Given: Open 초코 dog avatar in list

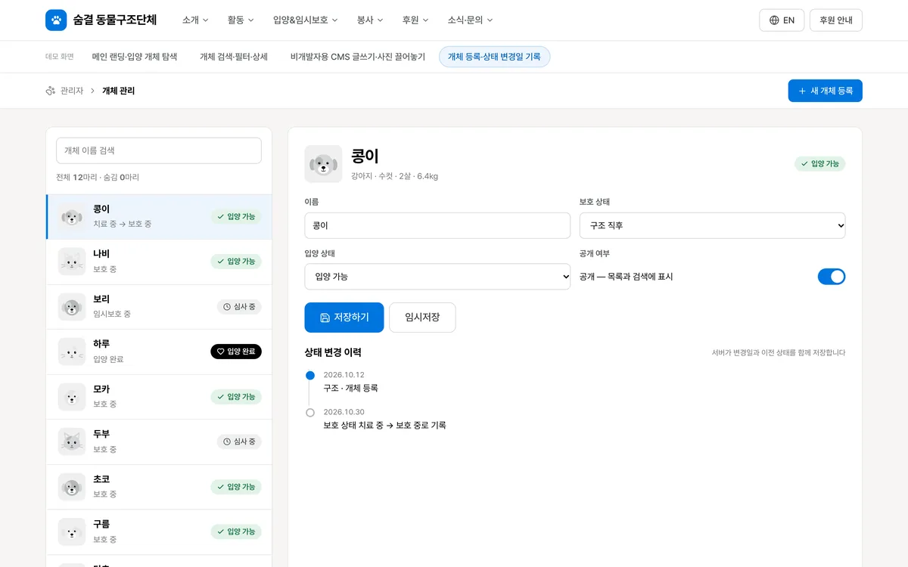Looking at the screenshot, I should 72,487.
